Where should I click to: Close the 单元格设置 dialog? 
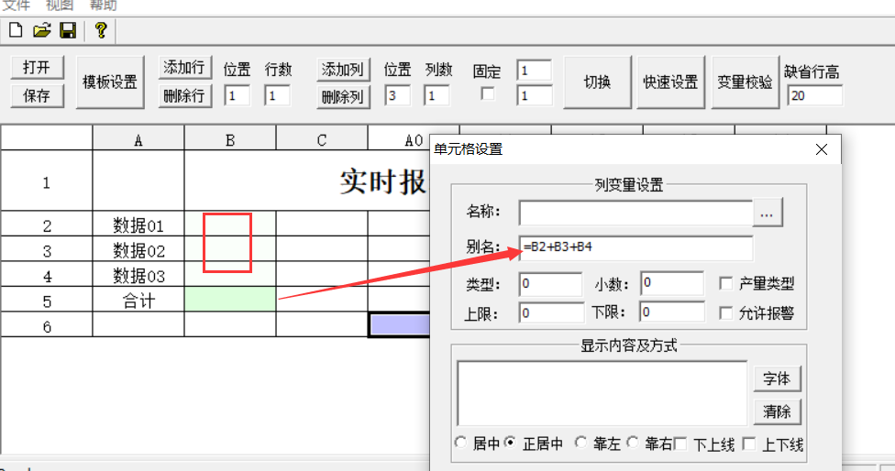[x=822, y=149]
